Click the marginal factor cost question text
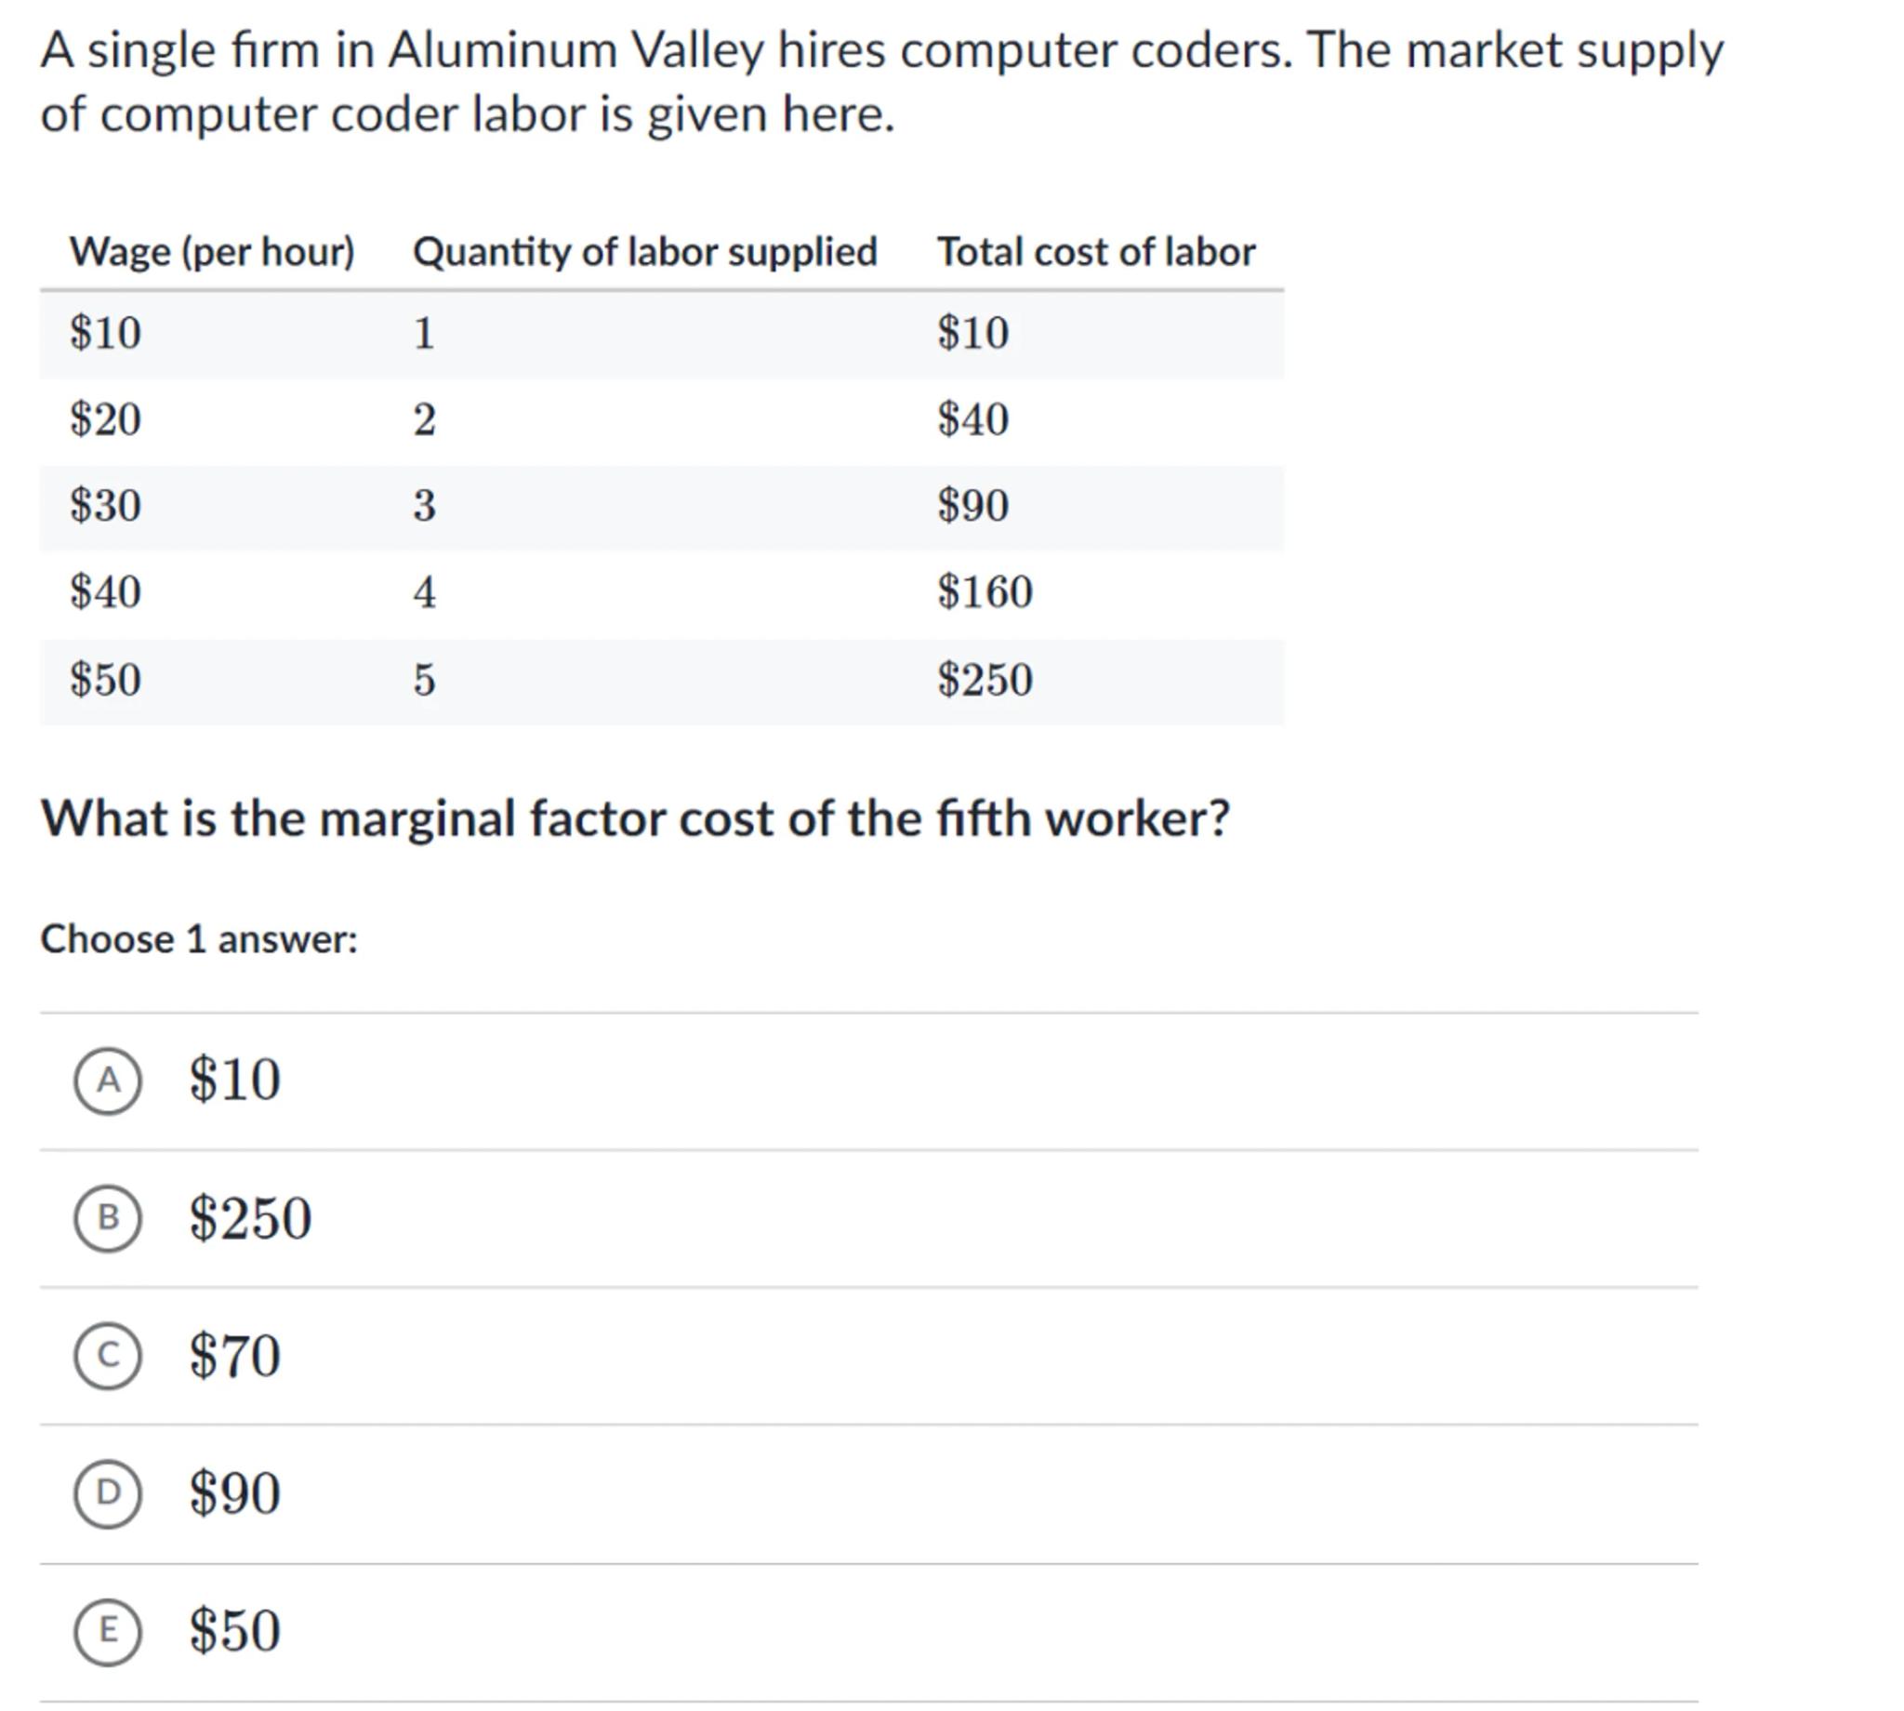1904x1711 pixels. [635, 818]
